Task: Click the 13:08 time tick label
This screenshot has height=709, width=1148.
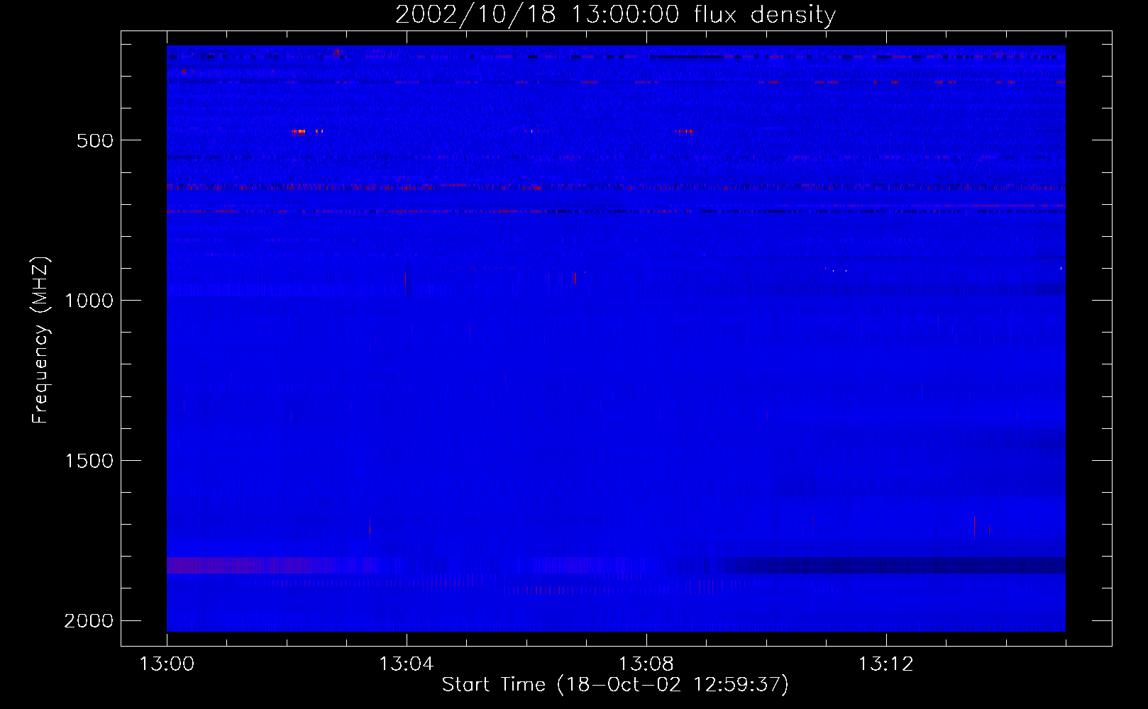Action: [x=646, y=664]
